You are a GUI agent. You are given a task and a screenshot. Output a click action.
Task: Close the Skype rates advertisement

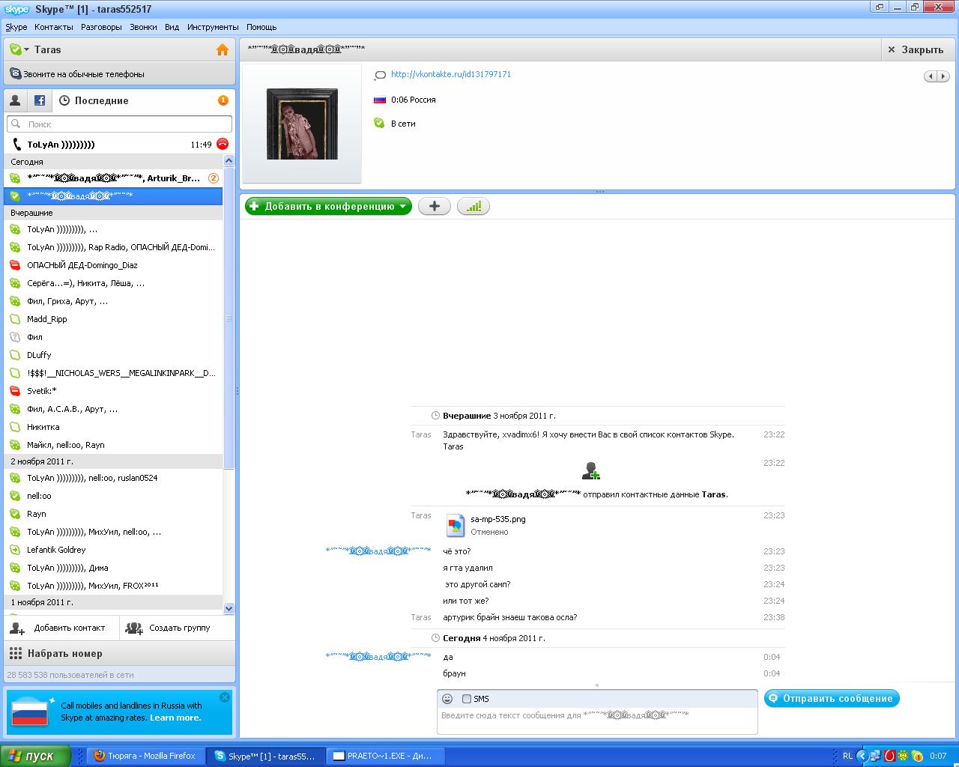[x=225, y=697]
